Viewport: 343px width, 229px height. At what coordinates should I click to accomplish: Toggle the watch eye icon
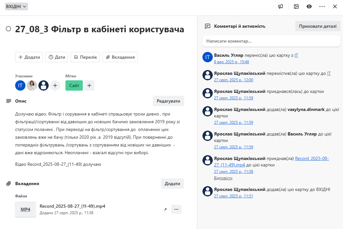pos(309,6)
